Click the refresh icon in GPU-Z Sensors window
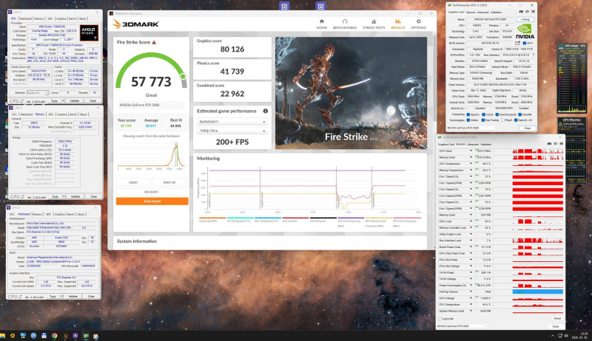592x341 pixels. click(x=556, y=144)
